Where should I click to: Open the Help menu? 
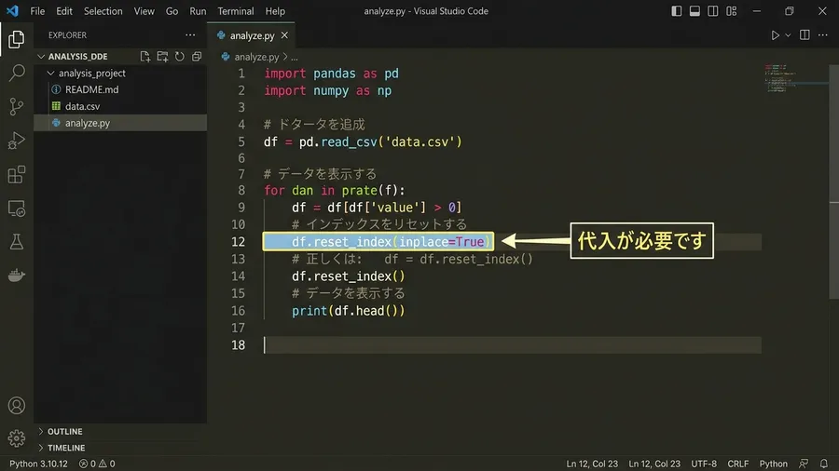[275, 10]
